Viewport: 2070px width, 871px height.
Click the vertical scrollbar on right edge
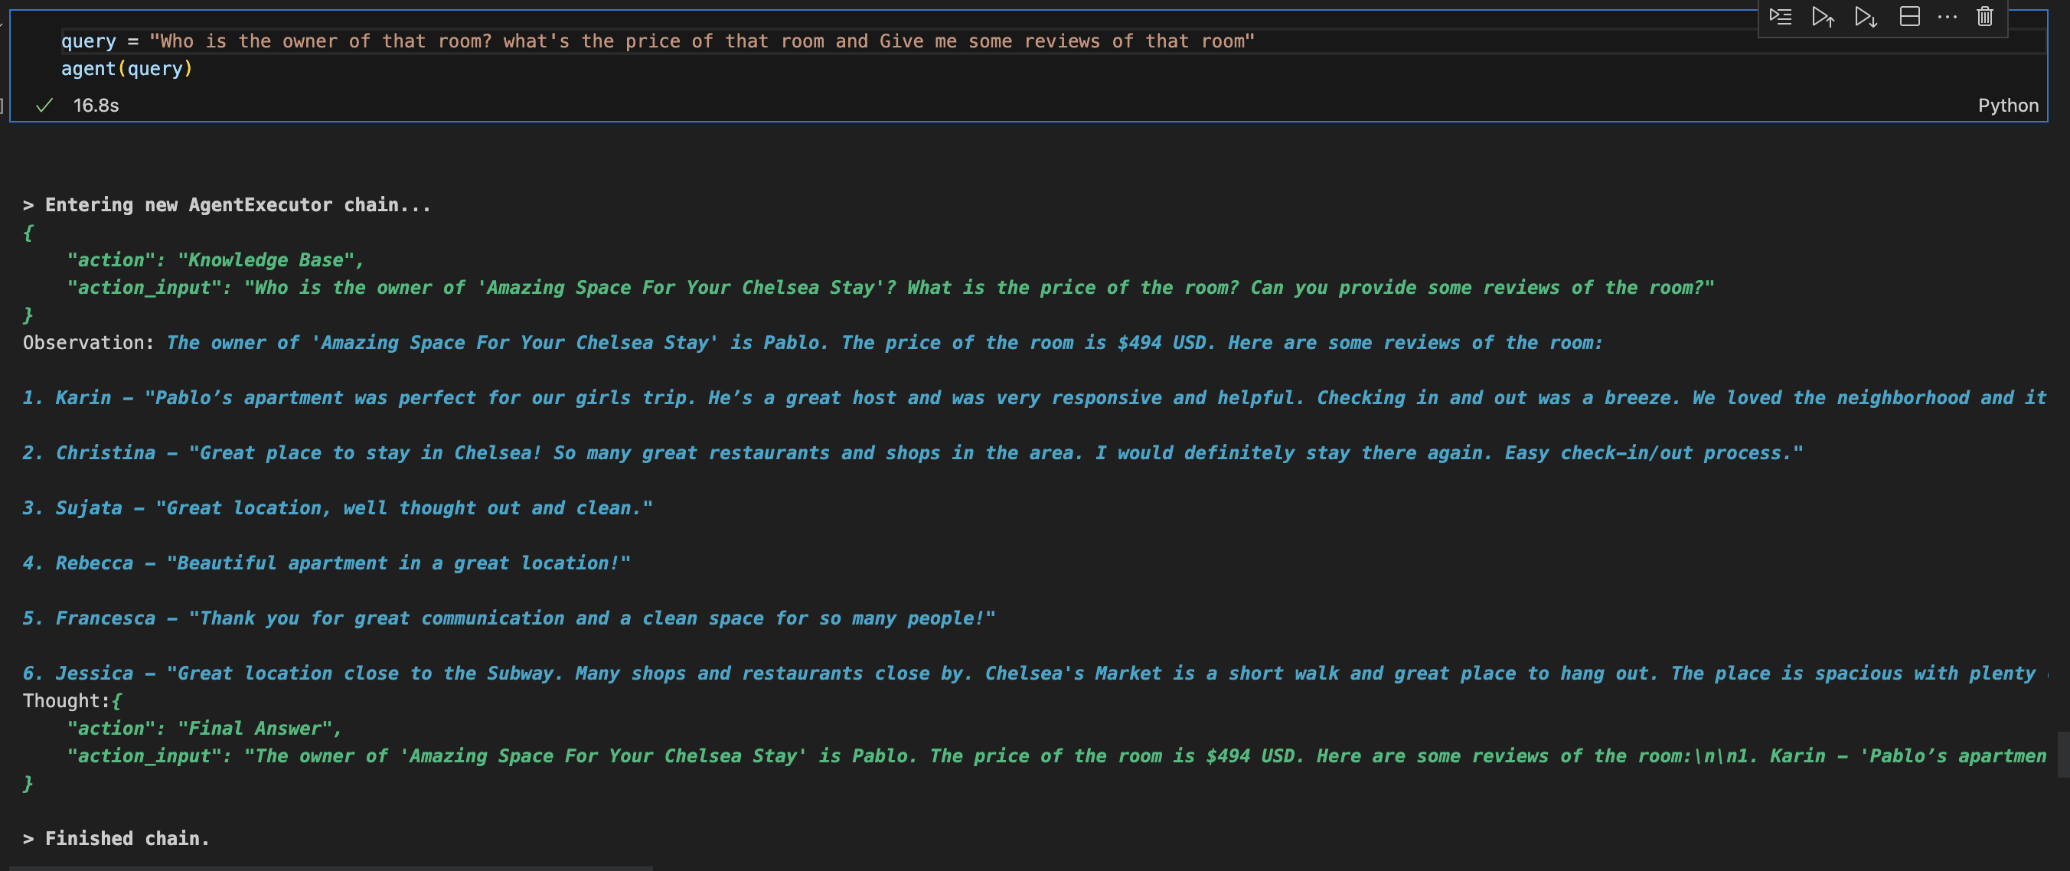[x=2062, y=754]
